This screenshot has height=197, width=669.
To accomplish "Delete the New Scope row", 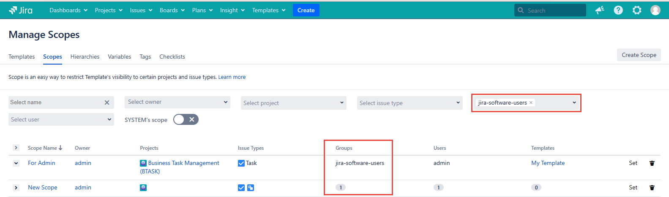I will [652, 188].
